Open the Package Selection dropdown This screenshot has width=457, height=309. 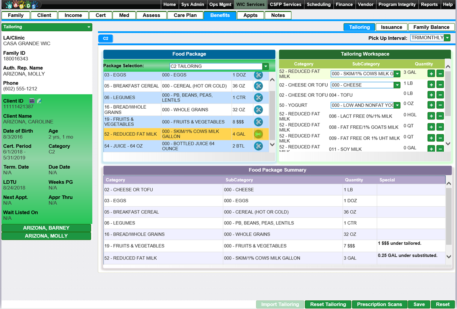[x=265, y=67]
